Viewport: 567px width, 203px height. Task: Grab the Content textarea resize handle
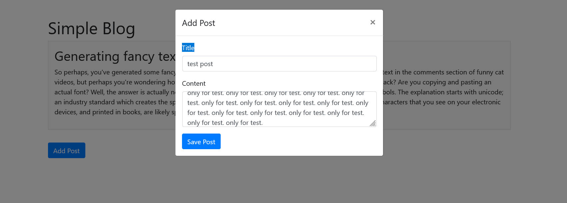point(373,123)
